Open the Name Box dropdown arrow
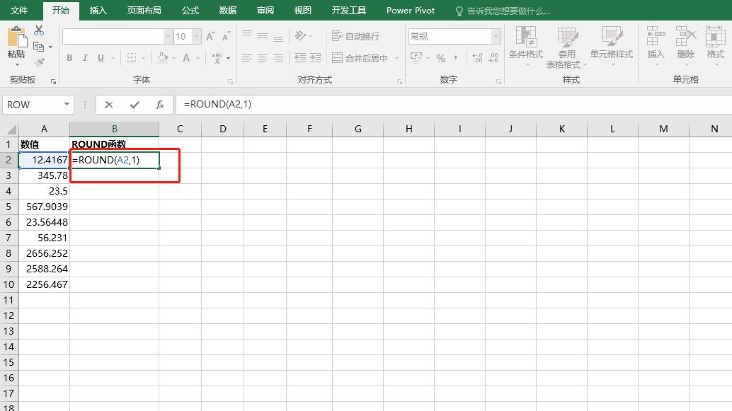Viewport: 732px width, 411px height. (x=68, y=104)
